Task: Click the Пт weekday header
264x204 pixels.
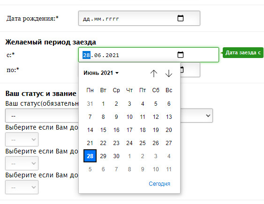Action: coord(143,90)
